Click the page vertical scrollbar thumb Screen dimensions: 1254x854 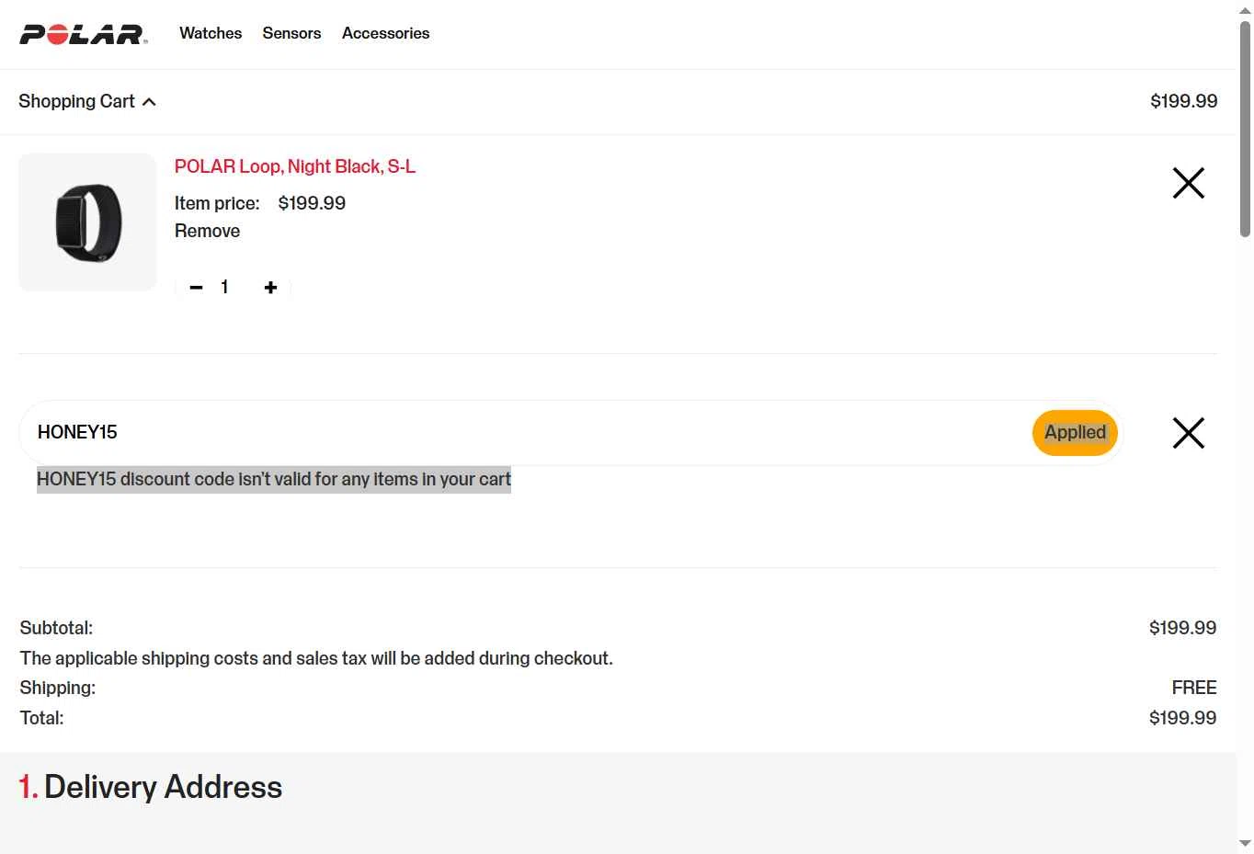click(1246, 129)
